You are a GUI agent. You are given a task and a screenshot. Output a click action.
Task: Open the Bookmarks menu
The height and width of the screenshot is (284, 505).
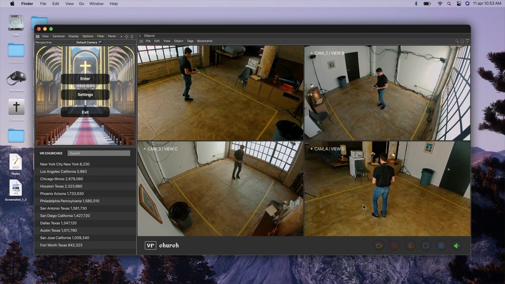click(x=205, y=41)
